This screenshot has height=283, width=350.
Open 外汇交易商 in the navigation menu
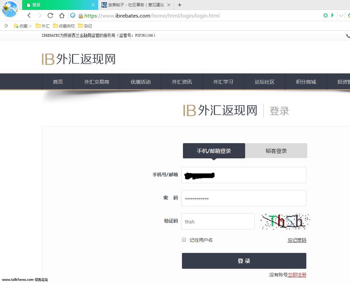[97, 82]
